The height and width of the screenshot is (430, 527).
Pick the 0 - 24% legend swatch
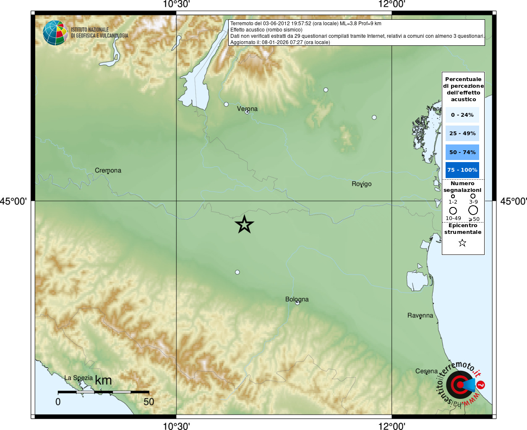point(462,115)
